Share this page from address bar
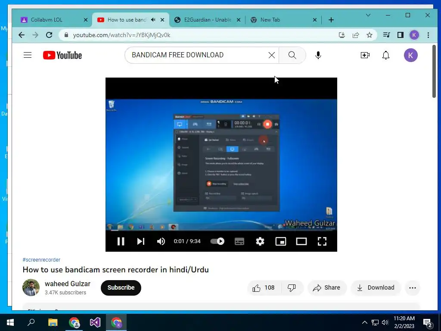The width and height of the screenshot is (441, 331). click(x=355, y=35)
